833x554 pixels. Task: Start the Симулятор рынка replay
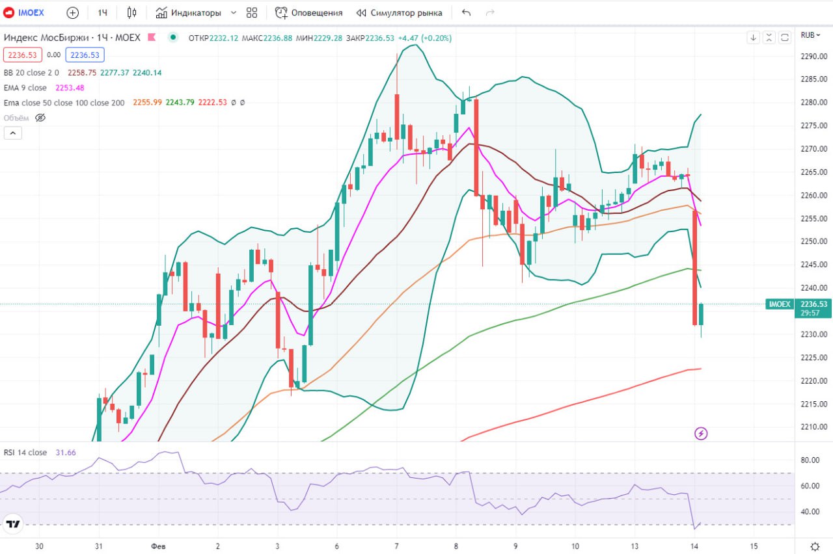point(399,12)
